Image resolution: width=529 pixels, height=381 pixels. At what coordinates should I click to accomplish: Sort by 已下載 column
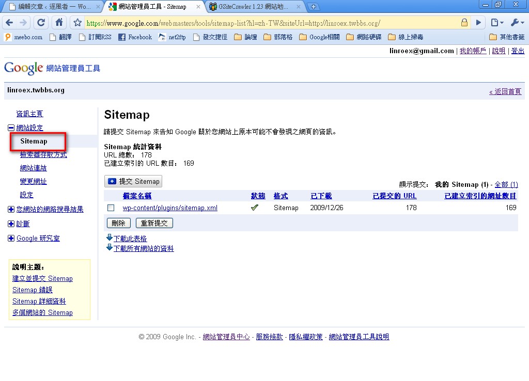(x=321, y=196)
